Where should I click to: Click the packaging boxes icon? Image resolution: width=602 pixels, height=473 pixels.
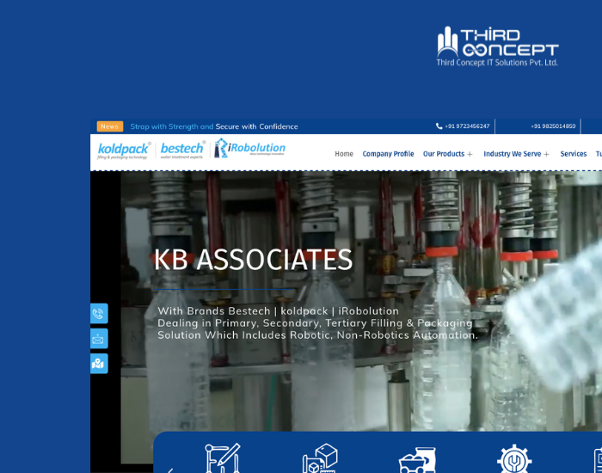tap(320, 458)
